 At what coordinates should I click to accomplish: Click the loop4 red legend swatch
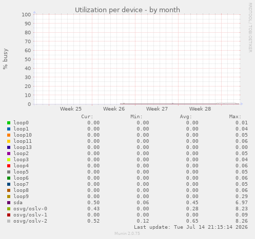click(9, 166)
